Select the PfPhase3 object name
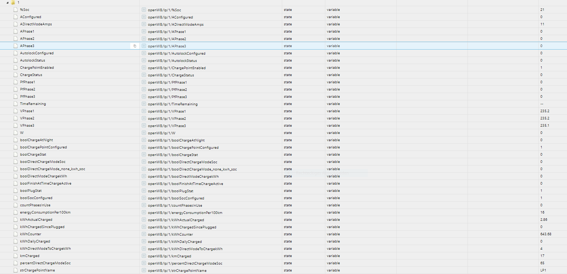The height and width of the screenshot is (274, 567). pyautogui.click(x=27, y=97)
